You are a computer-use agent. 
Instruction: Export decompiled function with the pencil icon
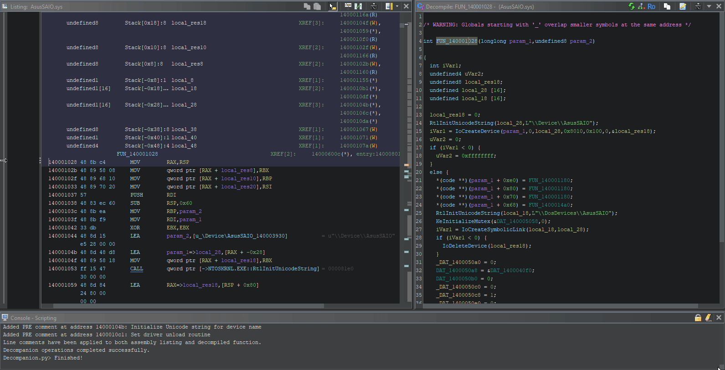coord(683,6)
